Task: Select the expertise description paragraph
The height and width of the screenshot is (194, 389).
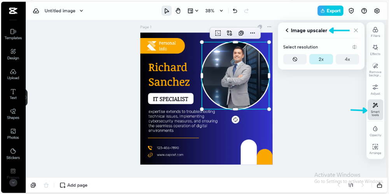Action: pyautogui.click(x=183, y=121)
